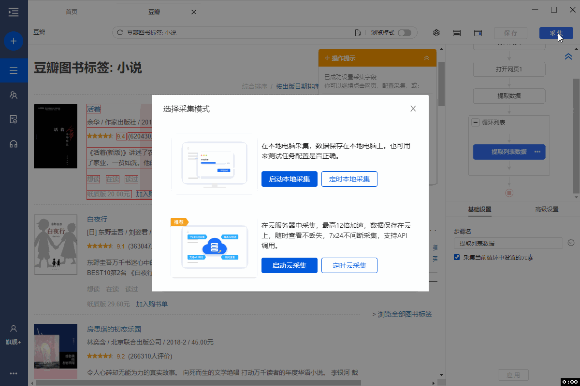
Task: Open the 高级设置 tab
Action: pos(547,209)
